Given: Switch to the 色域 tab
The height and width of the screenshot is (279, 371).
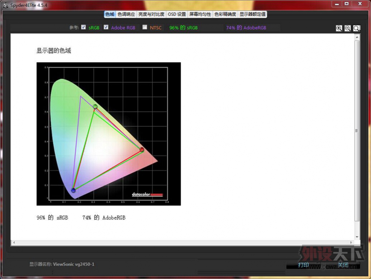Looking at the screenshot, I should pos(110,14).
